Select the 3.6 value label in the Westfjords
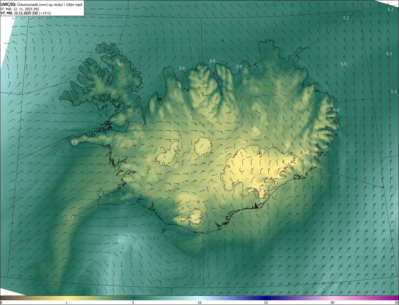399x305 pixels. click(120, 64)
